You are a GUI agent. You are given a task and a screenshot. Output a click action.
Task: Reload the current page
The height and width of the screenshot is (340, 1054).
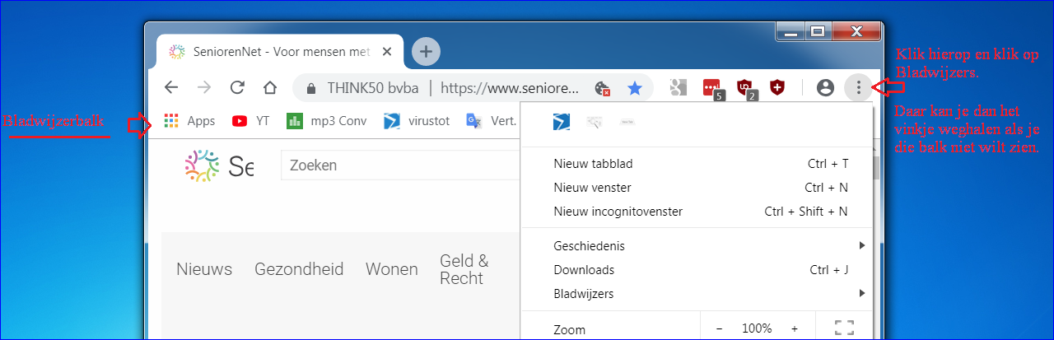click(237, 87)
